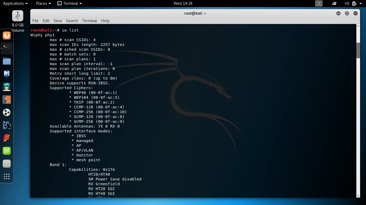Open the terminal's Help menu
Image resolution: width=366 pixels, height=205 pixels.
click(x=105, y=21)
